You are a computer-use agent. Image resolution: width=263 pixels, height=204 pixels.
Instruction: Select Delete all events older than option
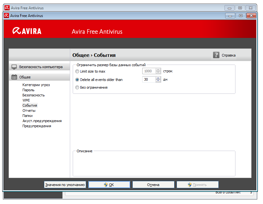click(77, 80)
